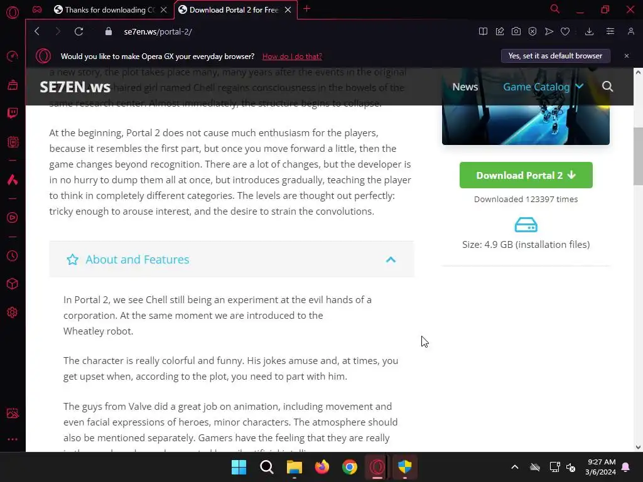Open the SE7EN.ws site search icon
Viewport: 643px width, 482px height.
coord(607,87)
